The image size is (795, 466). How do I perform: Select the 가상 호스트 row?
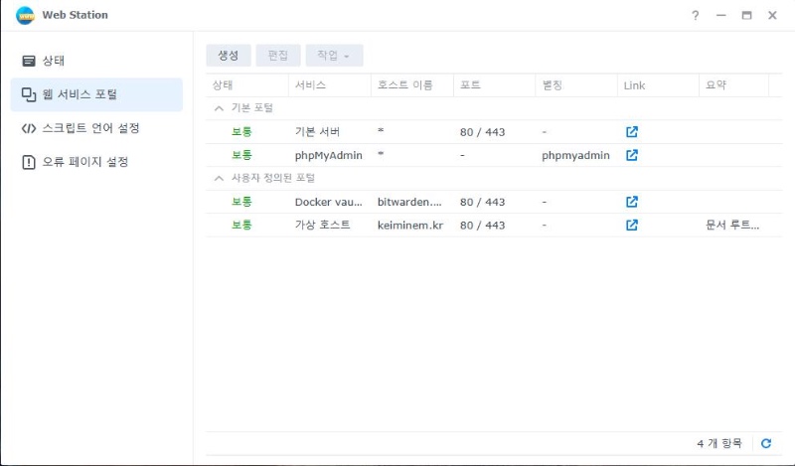click(322, 225)
